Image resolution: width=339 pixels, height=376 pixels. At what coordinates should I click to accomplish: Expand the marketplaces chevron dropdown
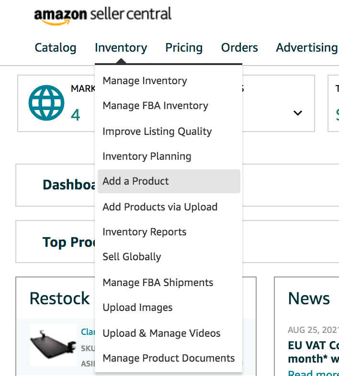298,113
